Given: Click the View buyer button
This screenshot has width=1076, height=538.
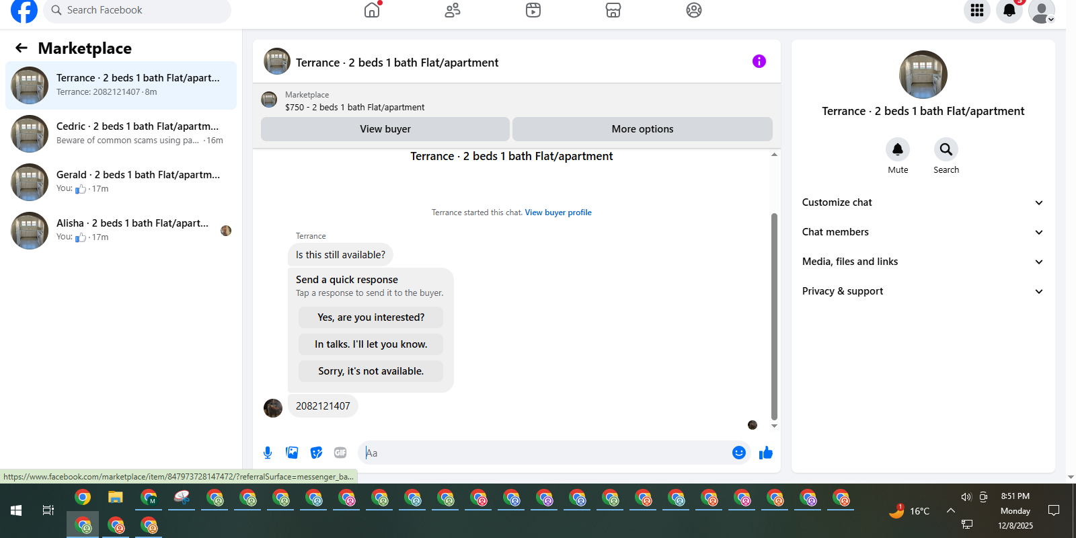Looking at the screenshot, I should 385,129.
